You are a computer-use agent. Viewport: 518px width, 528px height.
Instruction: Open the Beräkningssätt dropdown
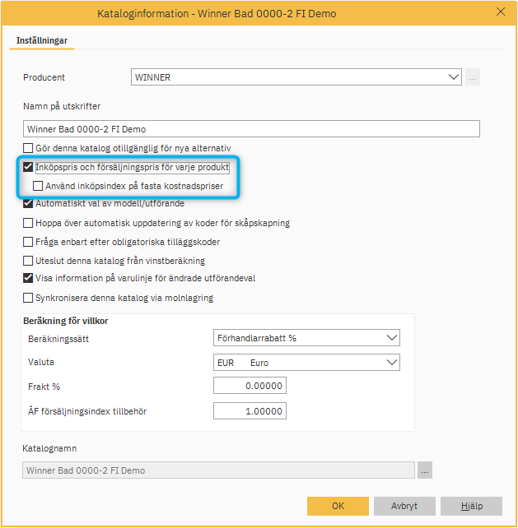coord(390,338)
